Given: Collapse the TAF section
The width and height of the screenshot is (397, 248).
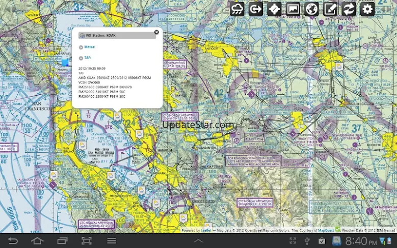Looking at the screenshot, I should point(81,58).
